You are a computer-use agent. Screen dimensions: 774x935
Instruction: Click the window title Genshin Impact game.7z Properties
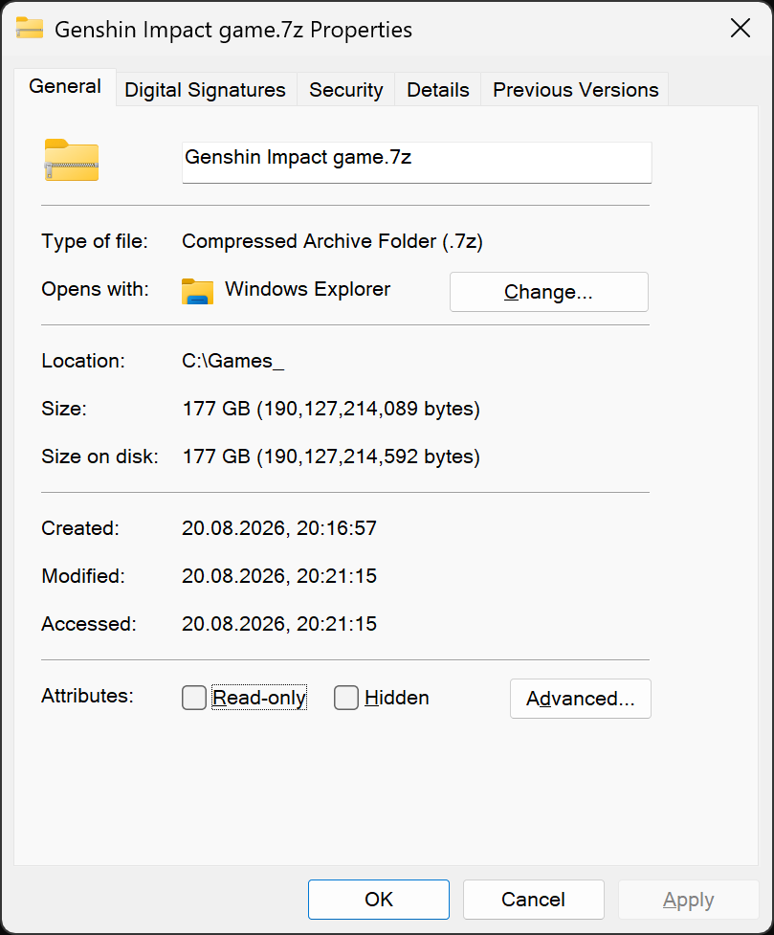(x=233, y=30)
